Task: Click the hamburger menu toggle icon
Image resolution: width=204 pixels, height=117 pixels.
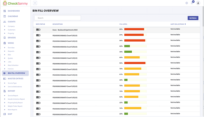Action: (x=35, y=3)
